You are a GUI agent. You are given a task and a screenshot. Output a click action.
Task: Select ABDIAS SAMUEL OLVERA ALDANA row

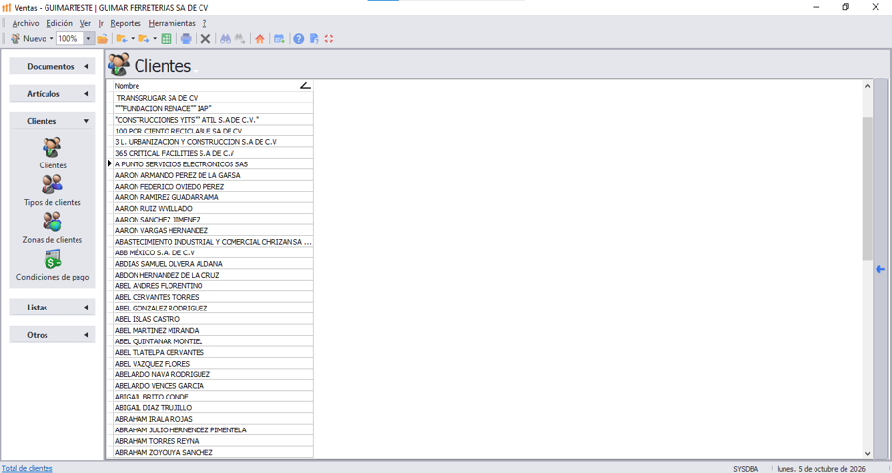[213, 263]
